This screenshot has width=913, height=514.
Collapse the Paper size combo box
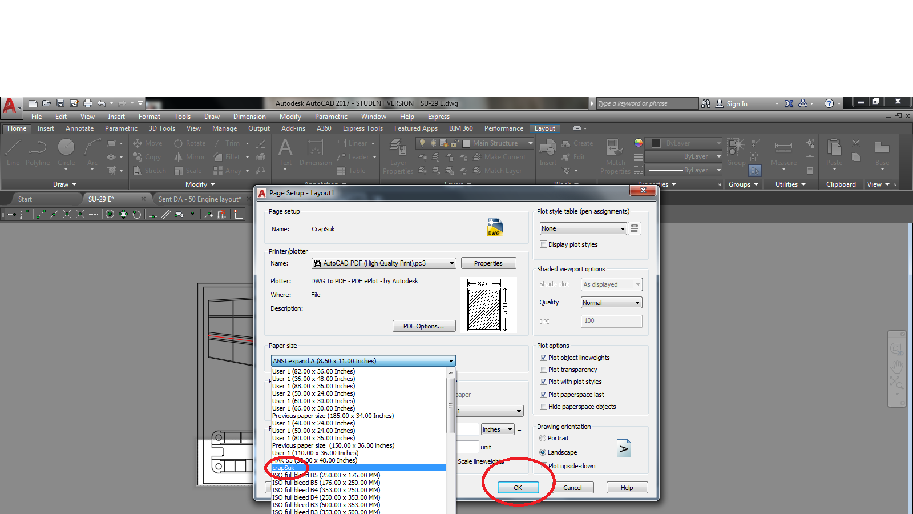click(x=363, y=361)
